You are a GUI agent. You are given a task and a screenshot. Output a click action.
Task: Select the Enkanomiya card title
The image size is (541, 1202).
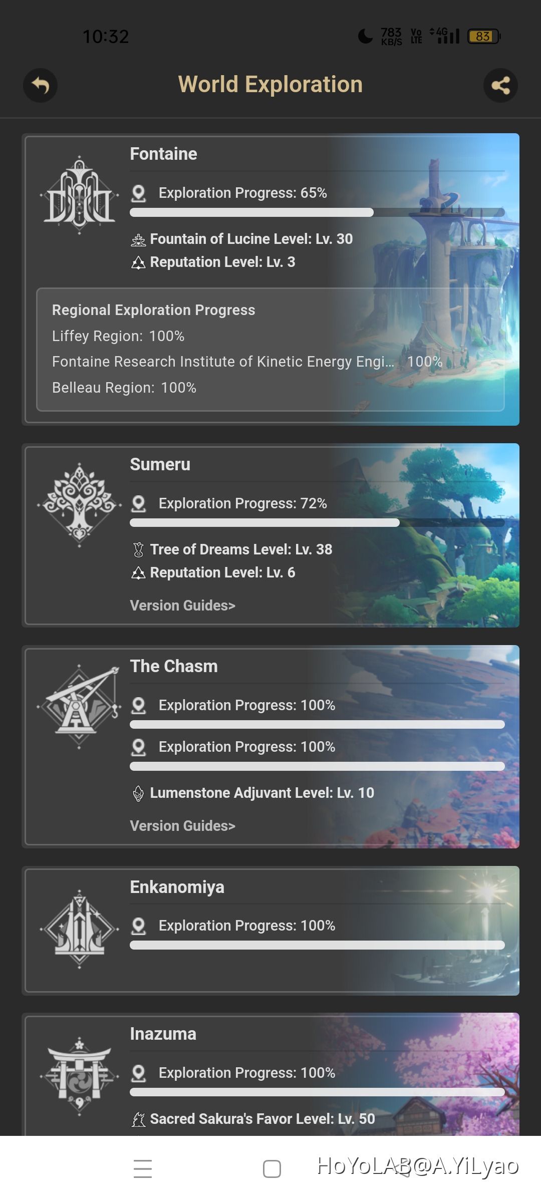click(177, 887)
